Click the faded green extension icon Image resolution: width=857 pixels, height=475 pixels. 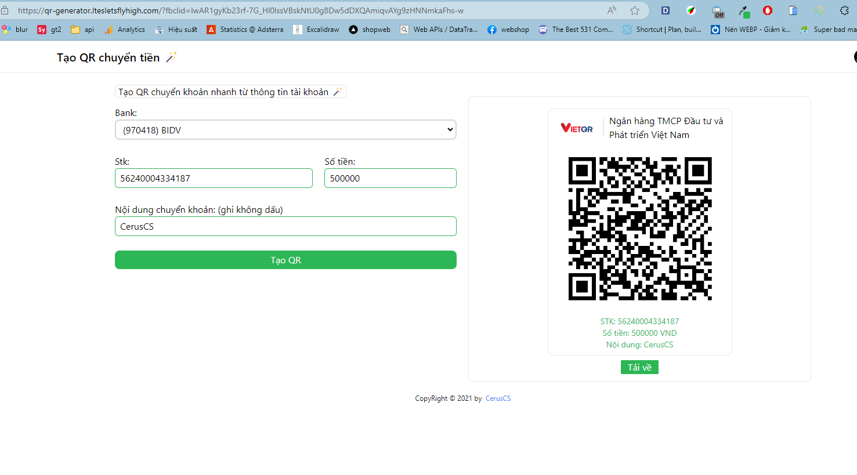[819, 10]
